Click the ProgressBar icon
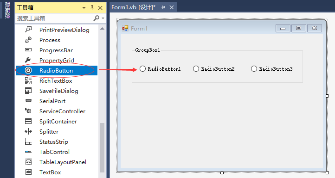Image resolution: width=335 pixels, height=178 pixels. click(x=28, y=50)
